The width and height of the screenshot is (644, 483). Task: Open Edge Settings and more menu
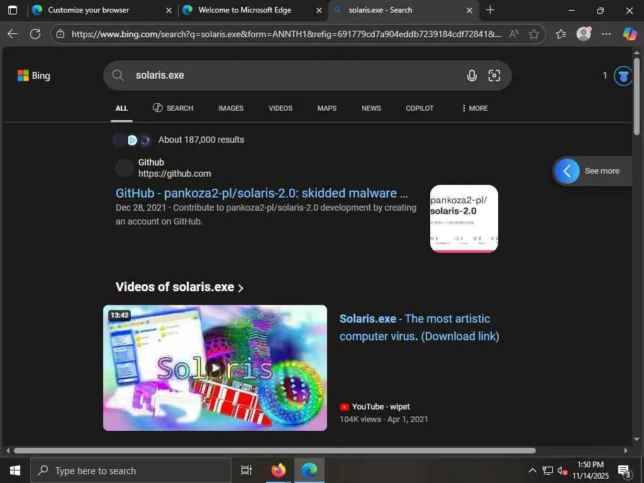[x=606, y=34]
